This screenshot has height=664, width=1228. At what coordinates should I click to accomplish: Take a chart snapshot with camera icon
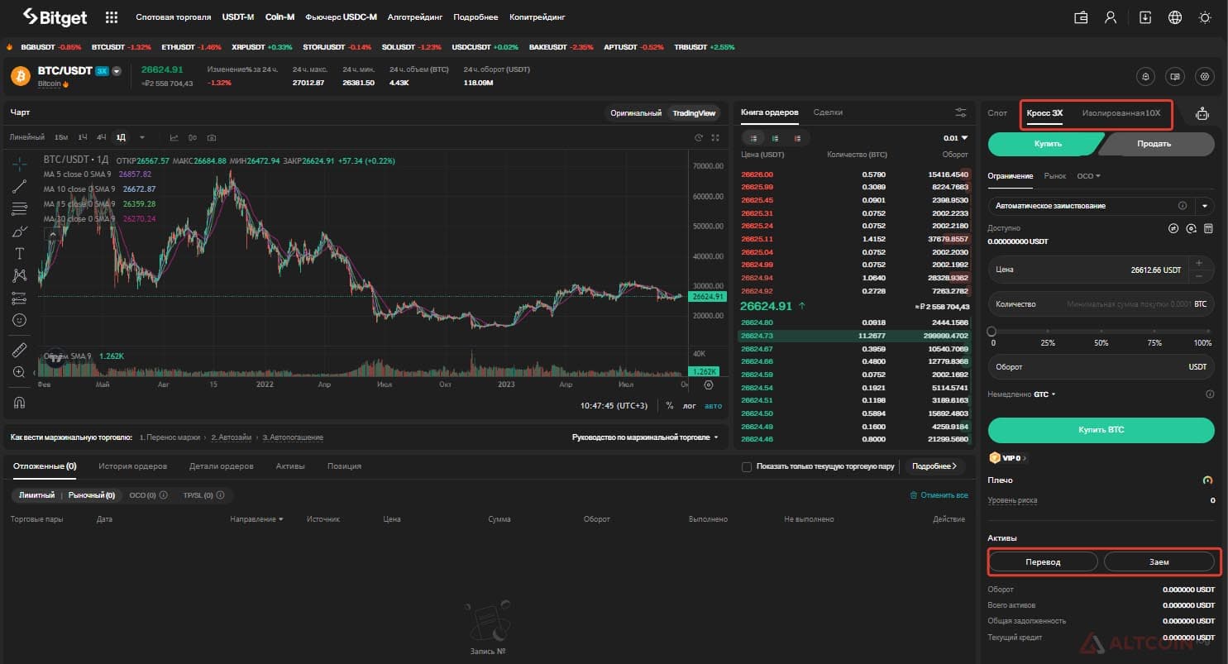[x=212, y=137]
